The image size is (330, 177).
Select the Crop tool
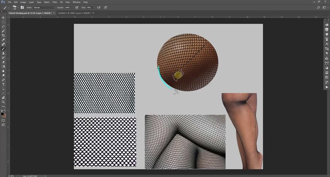[x=3, y=35]
